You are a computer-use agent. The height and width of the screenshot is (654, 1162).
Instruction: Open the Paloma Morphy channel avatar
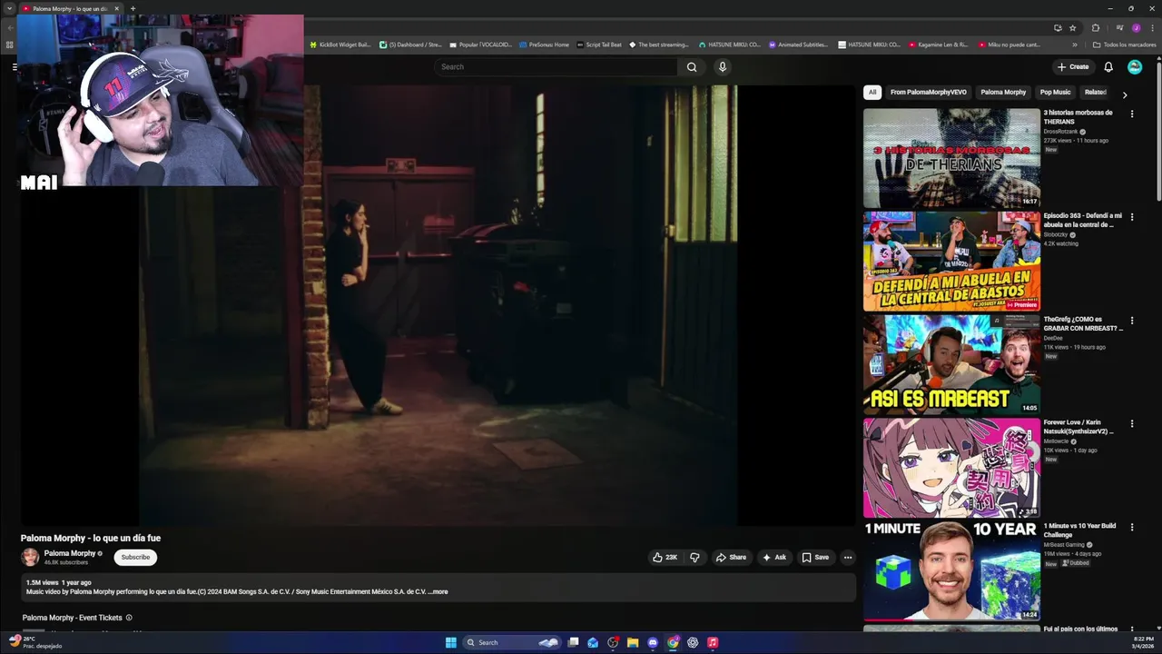pos(31,557)
